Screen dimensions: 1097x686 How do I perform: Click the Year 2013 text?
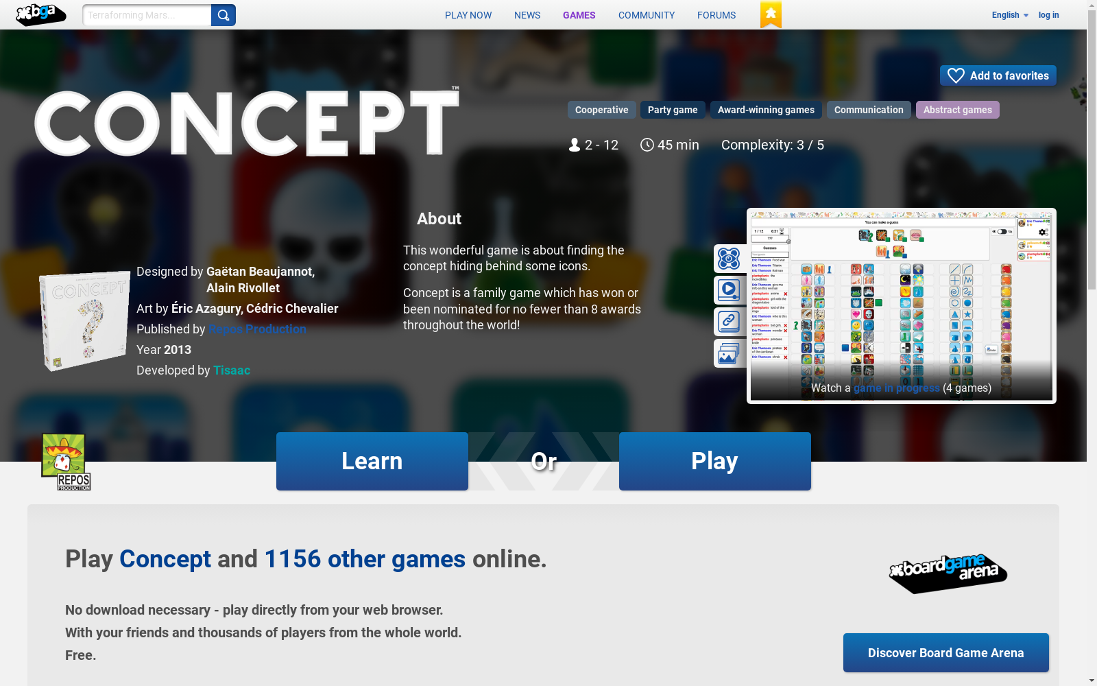pos(164,350)
